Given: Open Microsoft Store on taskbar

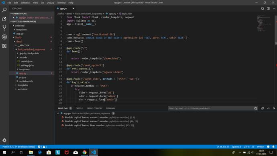Looking at the screenshot, I should point(49,152).
